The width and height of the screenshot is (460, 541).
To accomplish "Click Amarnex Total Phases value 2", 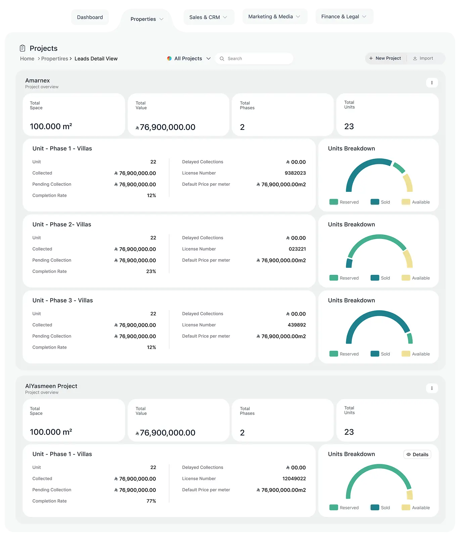I will point(242,127).
